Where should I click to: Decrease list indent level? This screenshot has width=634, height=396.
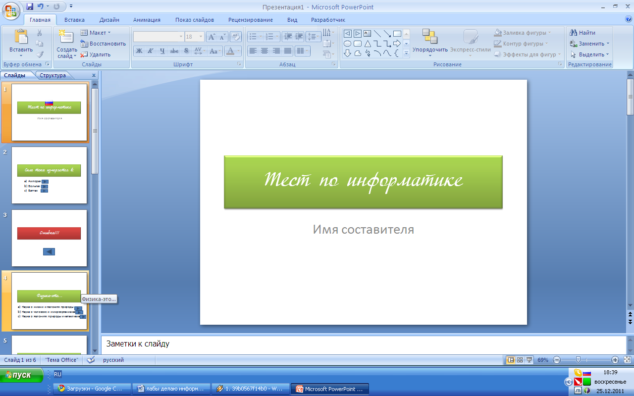288,37
